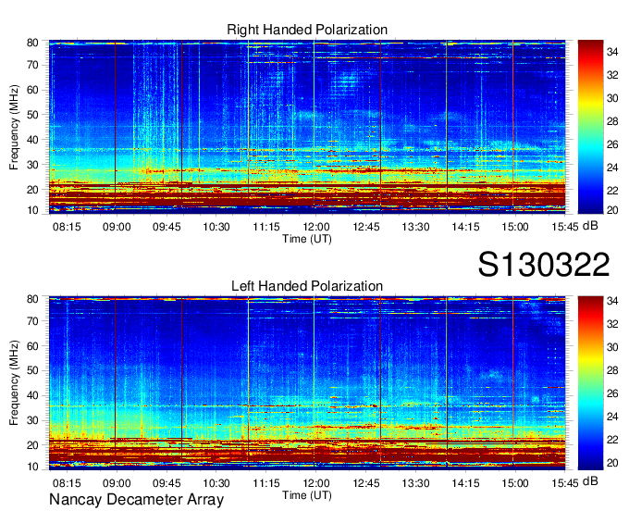Click the "20" value on Left Handed colorbar
629x511 pixels.
pyautogui.click(x=612, y=463)
